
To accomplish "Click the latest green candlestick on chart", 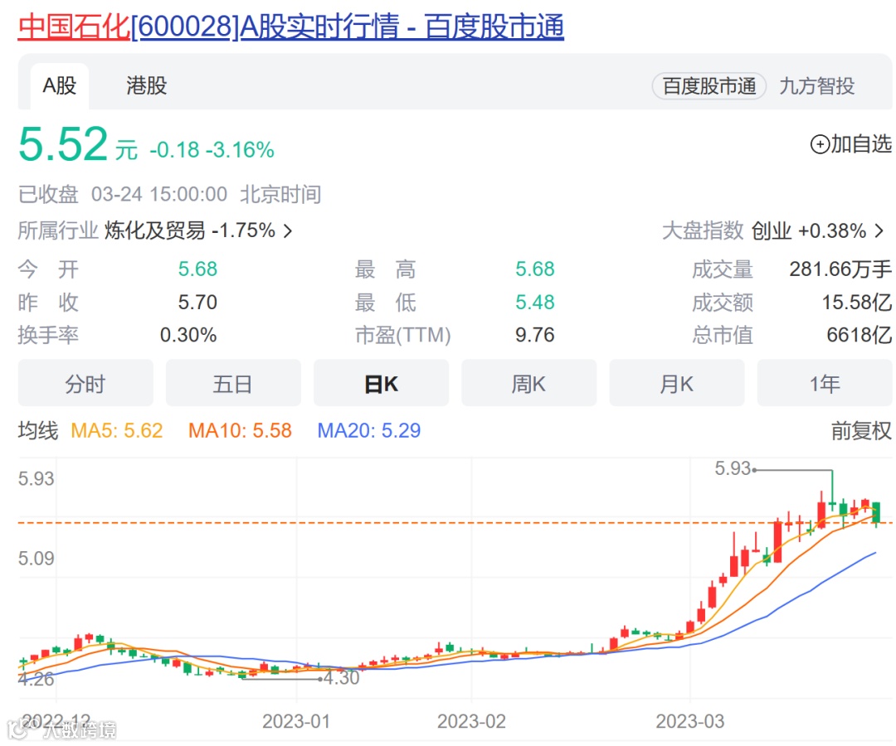I will point(876,512).
